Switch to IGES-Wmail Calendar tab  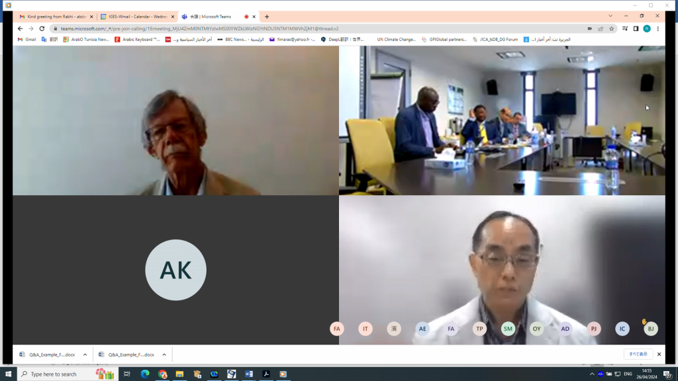click(x=136, y=17)
